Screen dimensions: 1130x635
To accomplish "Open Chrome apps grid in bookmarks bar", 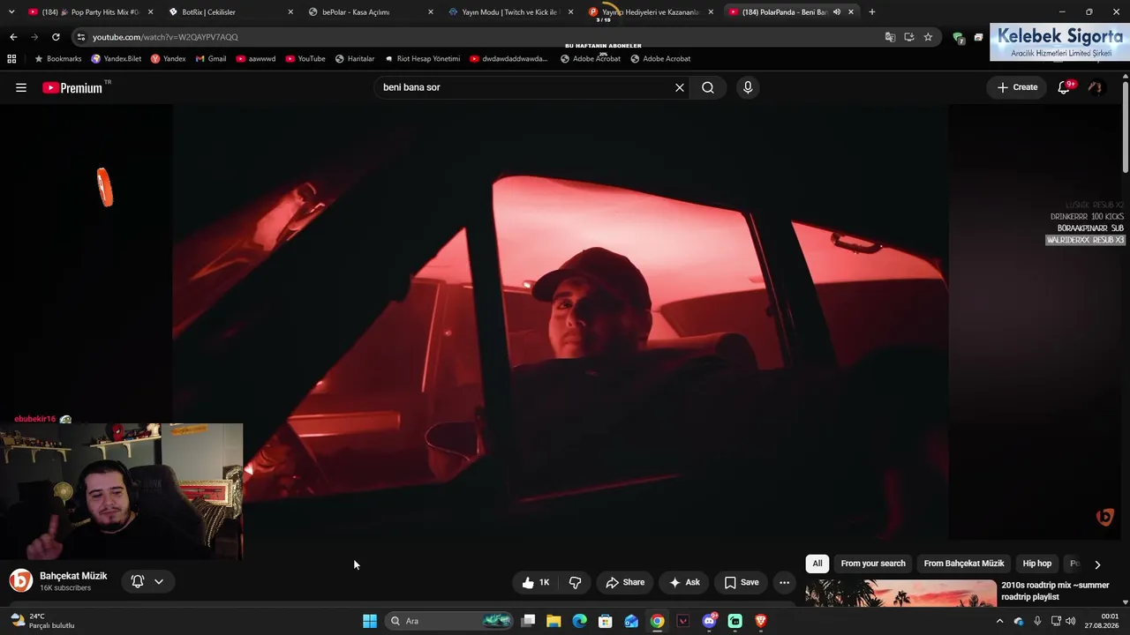I will point(11,59).
